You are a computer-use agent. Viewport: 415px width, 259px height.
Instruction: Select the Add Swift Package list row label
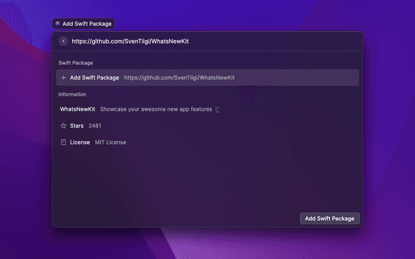pos(95,78)
